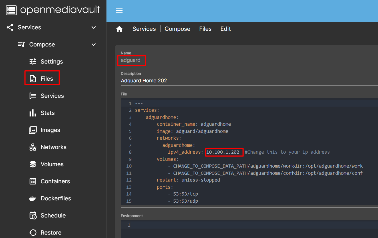378x238 pixels.
Task: Click the Compose sidebar label
Action: point(42,44)
